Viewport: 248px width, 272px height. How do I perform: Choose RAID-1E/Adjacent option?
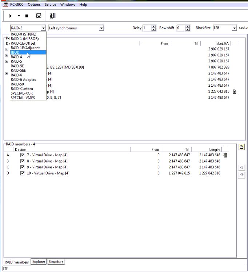tap(28, 48)
